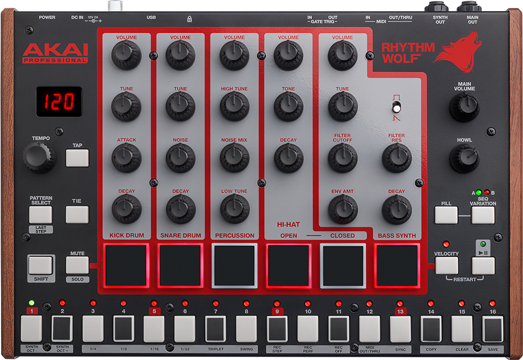
Task: Click the Rhythm Wolf howling wolf logo
Action: tap(458, 52)
